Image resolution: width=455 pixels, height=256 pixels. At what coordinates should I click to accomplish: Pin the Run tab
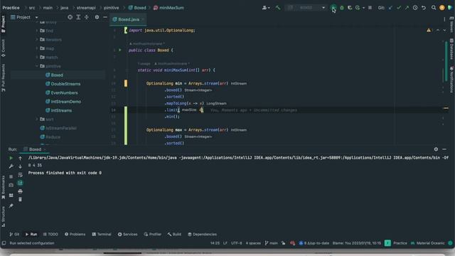[x=11, y=206]
